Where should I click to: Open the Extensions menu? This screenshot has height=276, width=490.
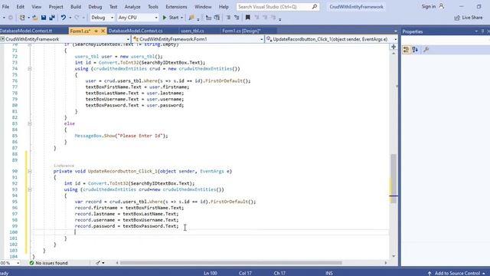176,7
